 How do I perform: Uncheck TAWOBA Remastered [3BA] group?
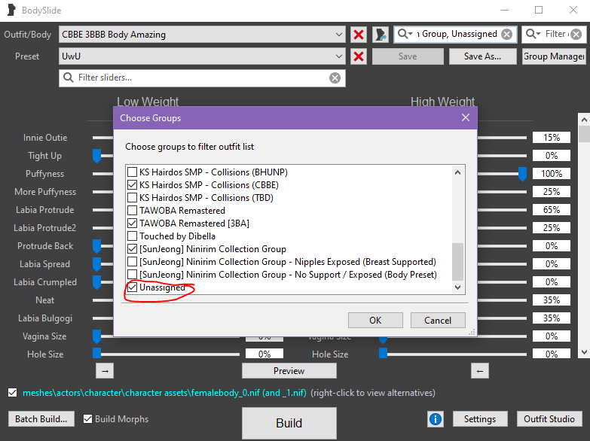tap(132, 224)
